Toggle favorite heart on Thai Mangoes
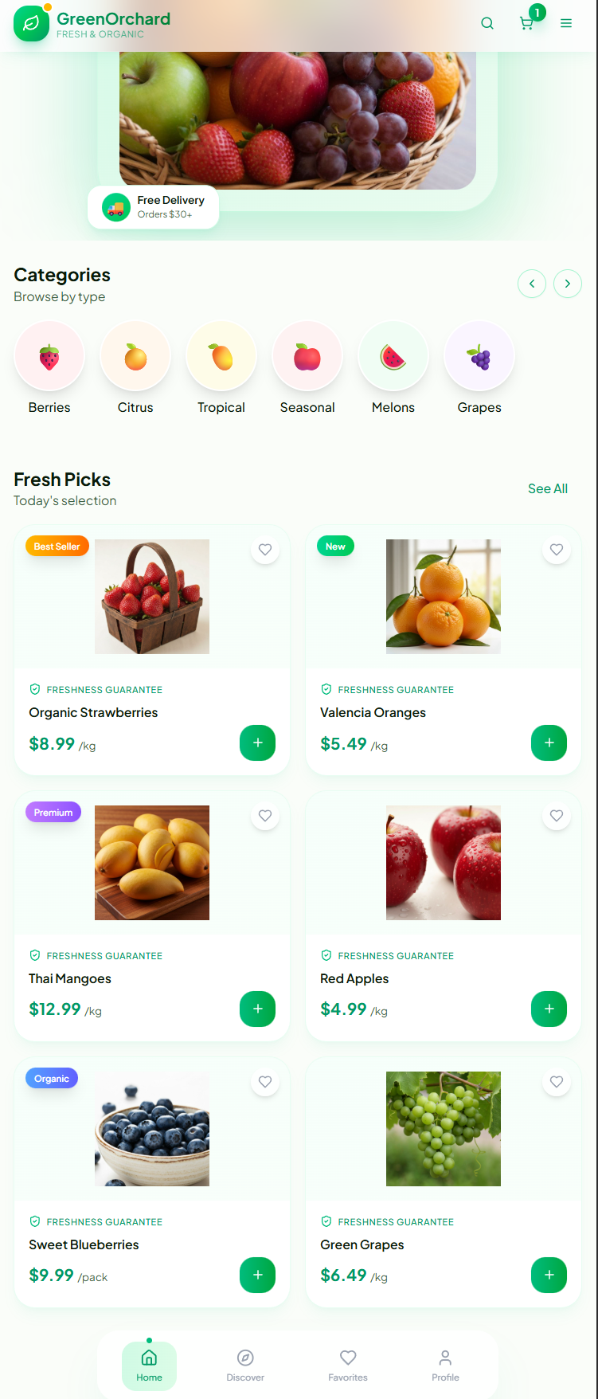 pyautogui.click(x=265, y=816)
